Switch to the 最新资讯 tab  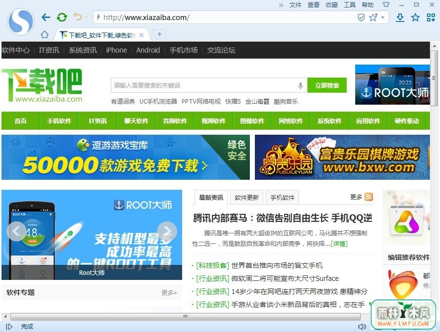tap(211, 197)
